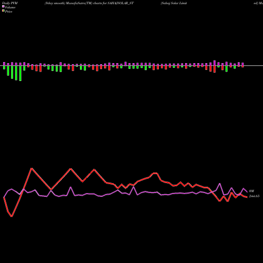Screen dimensions: 263x263
Task: Click the 'Sahaj Solar Limit' company name text
Action: point(174,3)
